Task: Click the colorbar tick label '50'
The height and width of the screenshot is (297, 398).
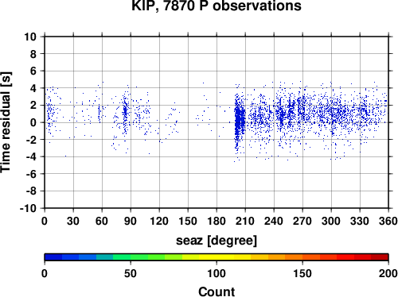Action: 131,273
